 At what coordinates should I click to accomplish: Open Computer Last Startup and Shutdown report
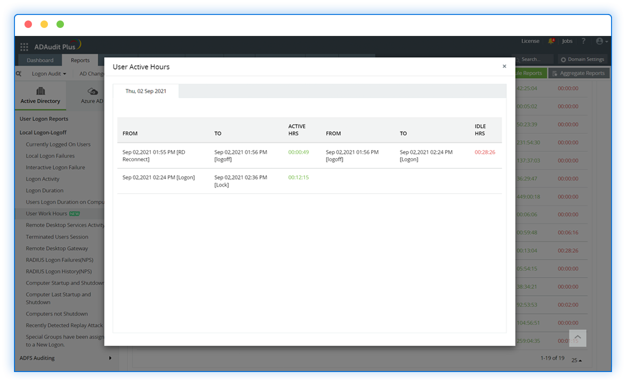point(58,298)
